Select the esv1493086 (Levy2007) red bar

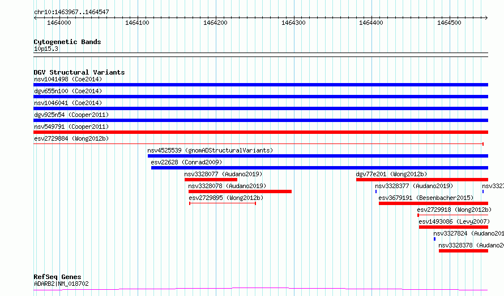(x=454, y=227)
